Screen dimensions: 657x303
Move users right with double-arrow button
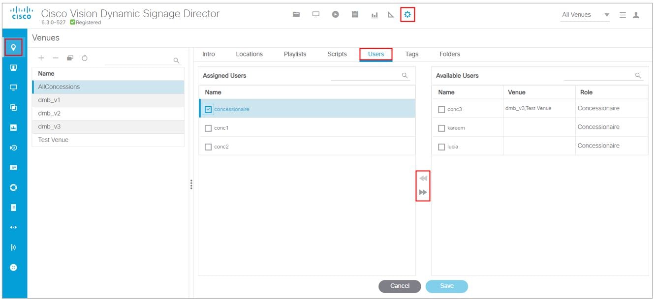[x=423, y=192]
